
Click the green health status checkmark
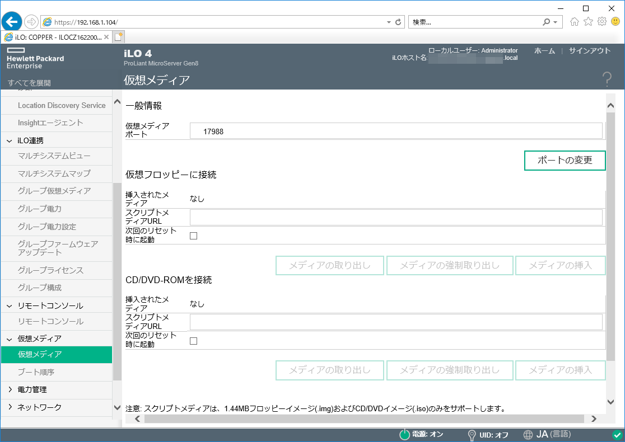pyautogui.click(x=617, y=435)
